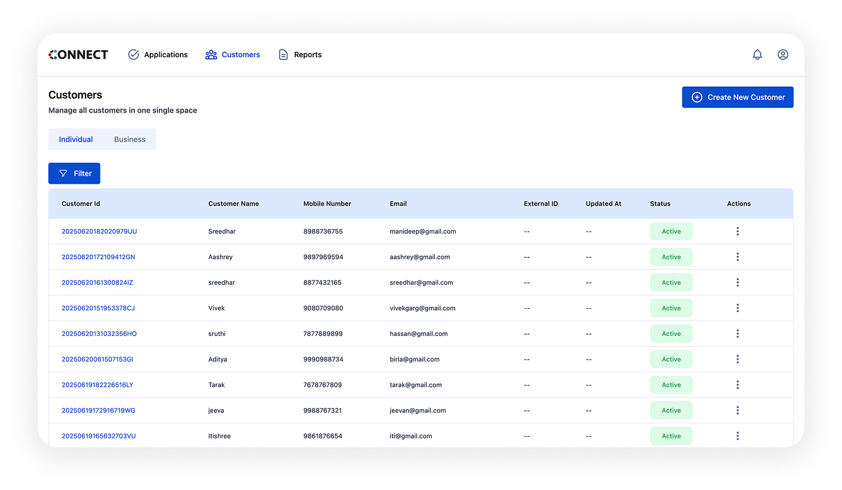This screenshot has width=842, height=490.
Task: Select the Applications checkmark icon in navbar
Action: point(133,54)
